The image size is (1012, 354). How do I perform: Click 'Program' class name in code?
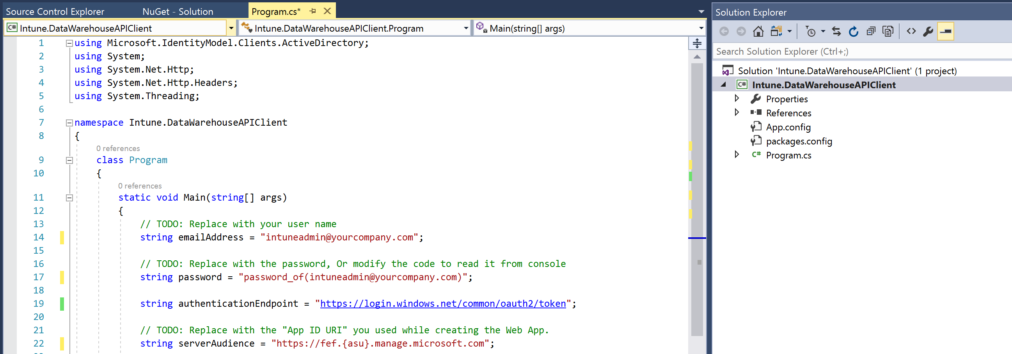pyautogui.click(x=148, y=160)
